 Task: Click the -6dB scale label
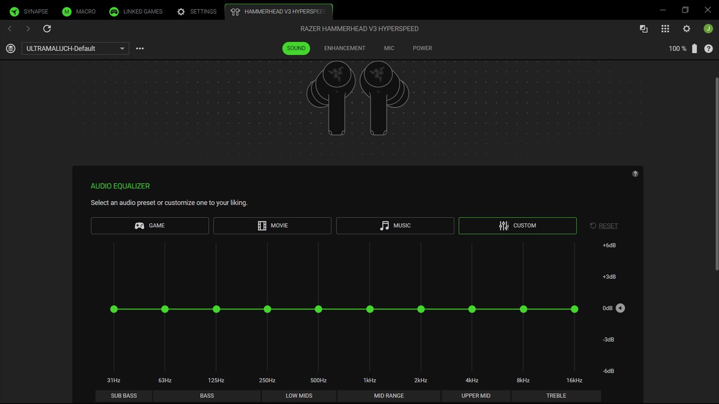pos(609,371)
